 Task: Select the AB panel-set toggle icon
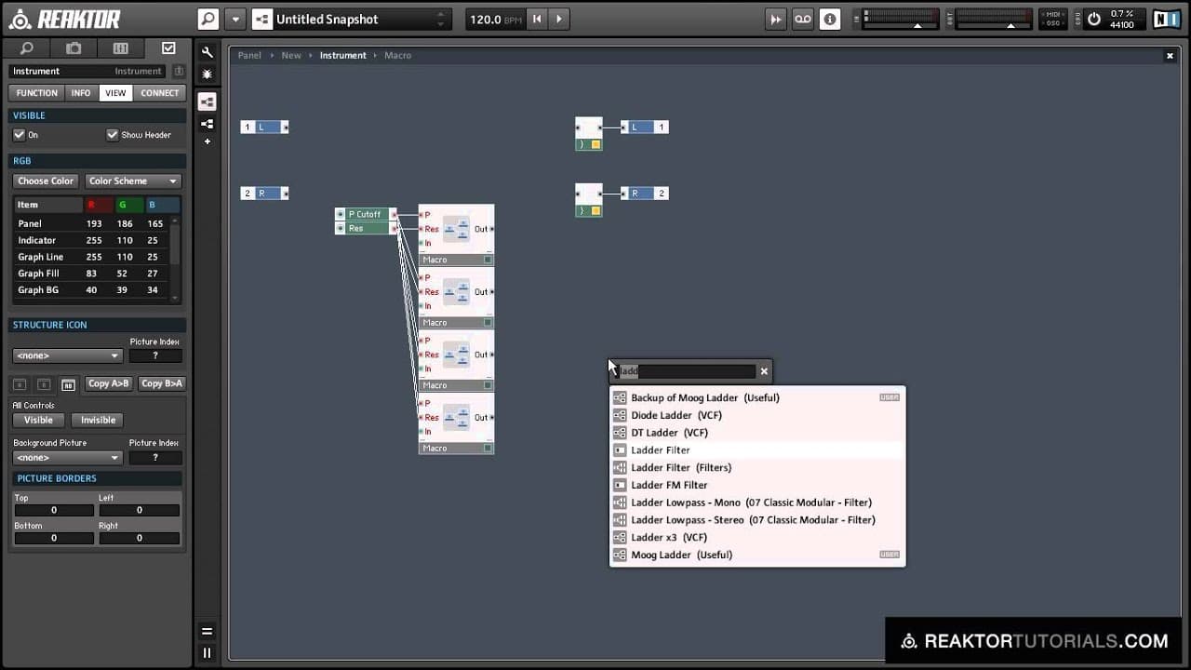tap(68, 384)
